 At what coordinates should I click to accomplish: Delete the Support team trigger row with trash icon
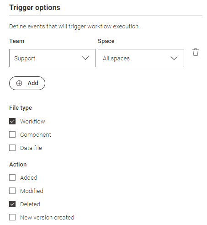tap(196, 52)
